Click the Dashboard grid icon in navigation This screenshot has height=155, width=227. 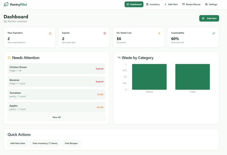tap(128, 4)
